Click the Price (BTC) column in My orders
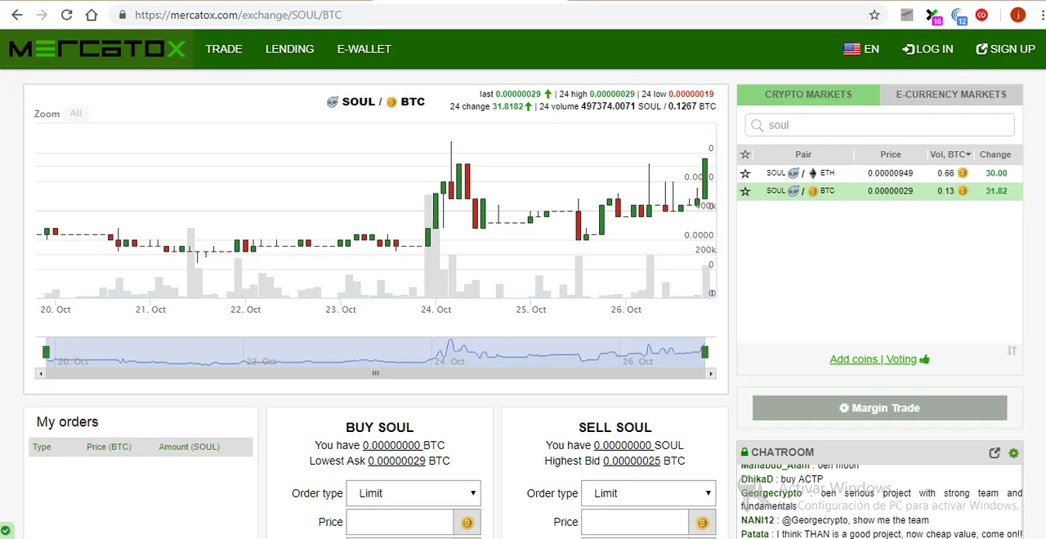The width and height of the screenshot is (1046, 539). tap(109, 447)
